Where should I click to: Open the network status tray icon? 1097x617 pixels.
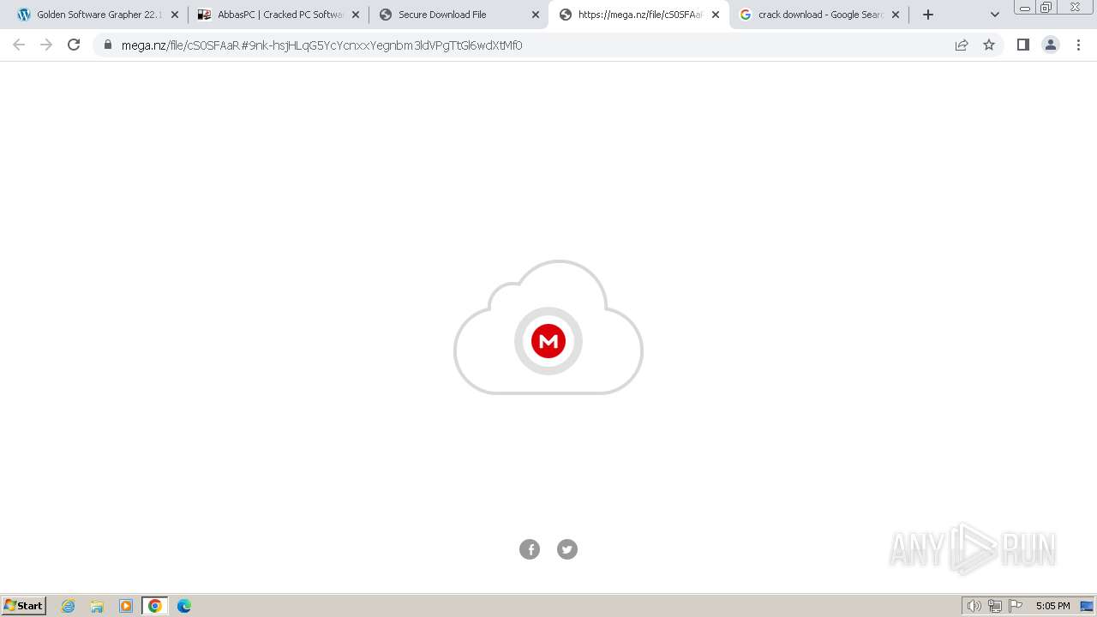tap(995, 606)
